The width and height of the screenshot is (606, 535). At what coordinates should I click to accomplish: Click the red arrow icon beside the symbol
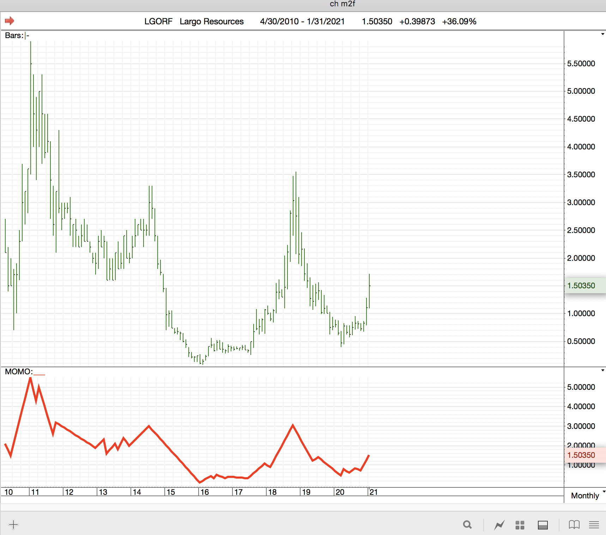pos(10,21)
